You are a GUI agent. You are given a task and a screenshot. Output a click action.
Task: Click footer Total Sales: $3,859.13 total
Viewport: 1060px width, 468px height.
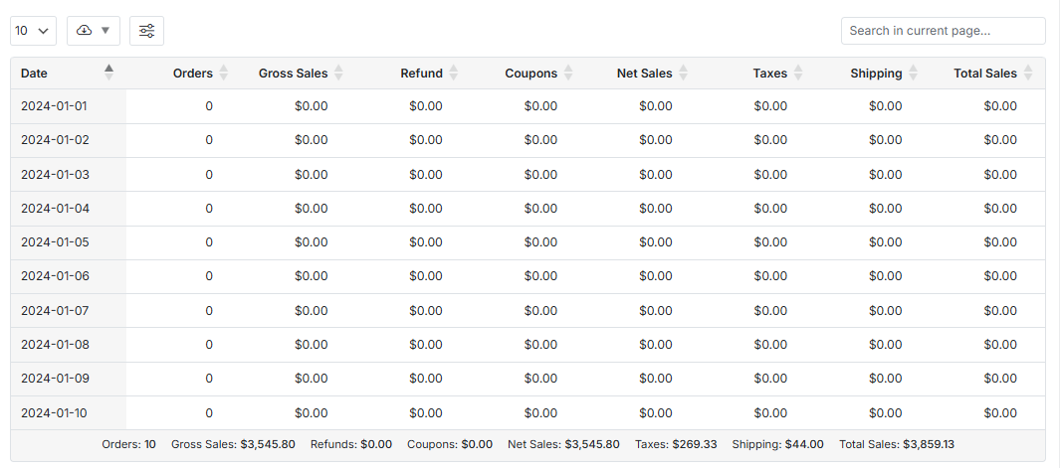point(897,444)
